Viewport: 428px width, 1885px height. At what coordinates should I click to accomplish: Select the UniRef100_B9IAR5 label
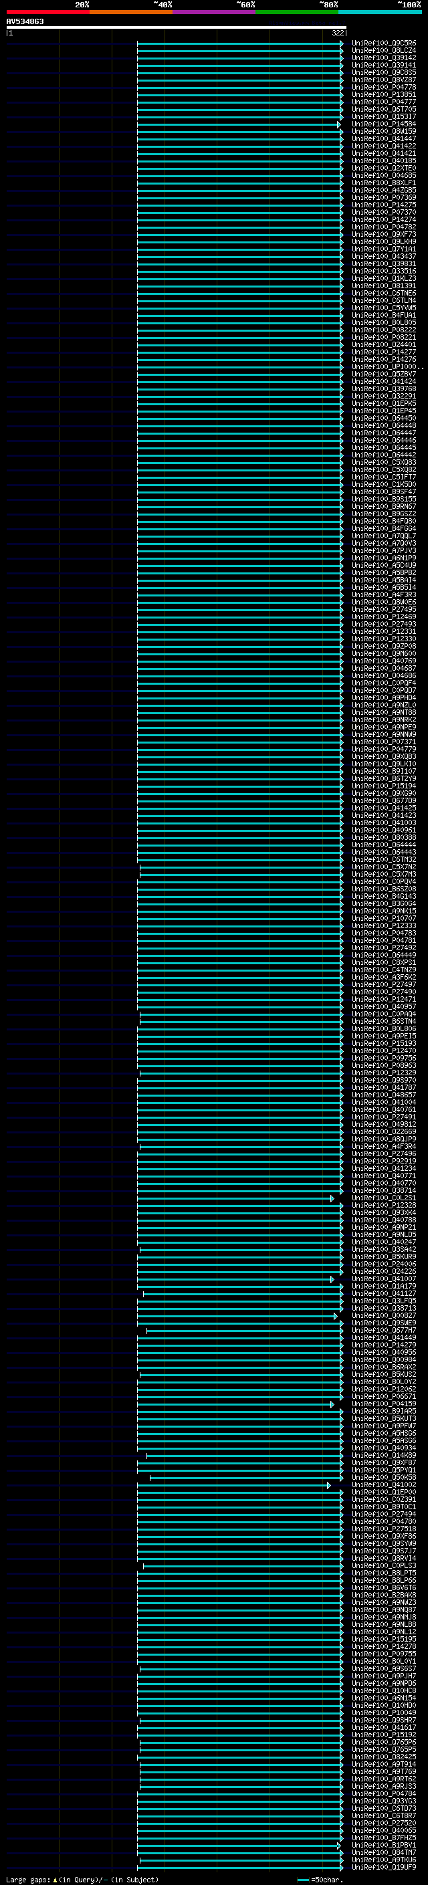click(x=384, y=1411)
